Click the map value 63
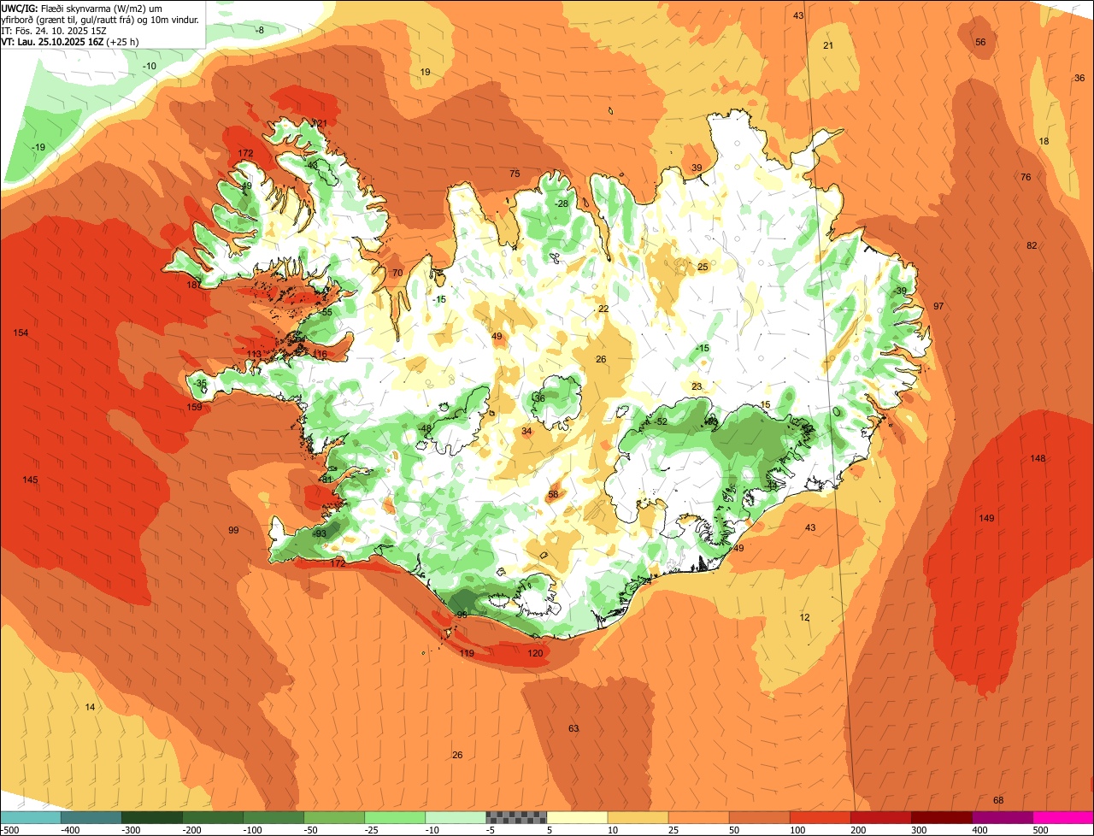 click(573, 728)
